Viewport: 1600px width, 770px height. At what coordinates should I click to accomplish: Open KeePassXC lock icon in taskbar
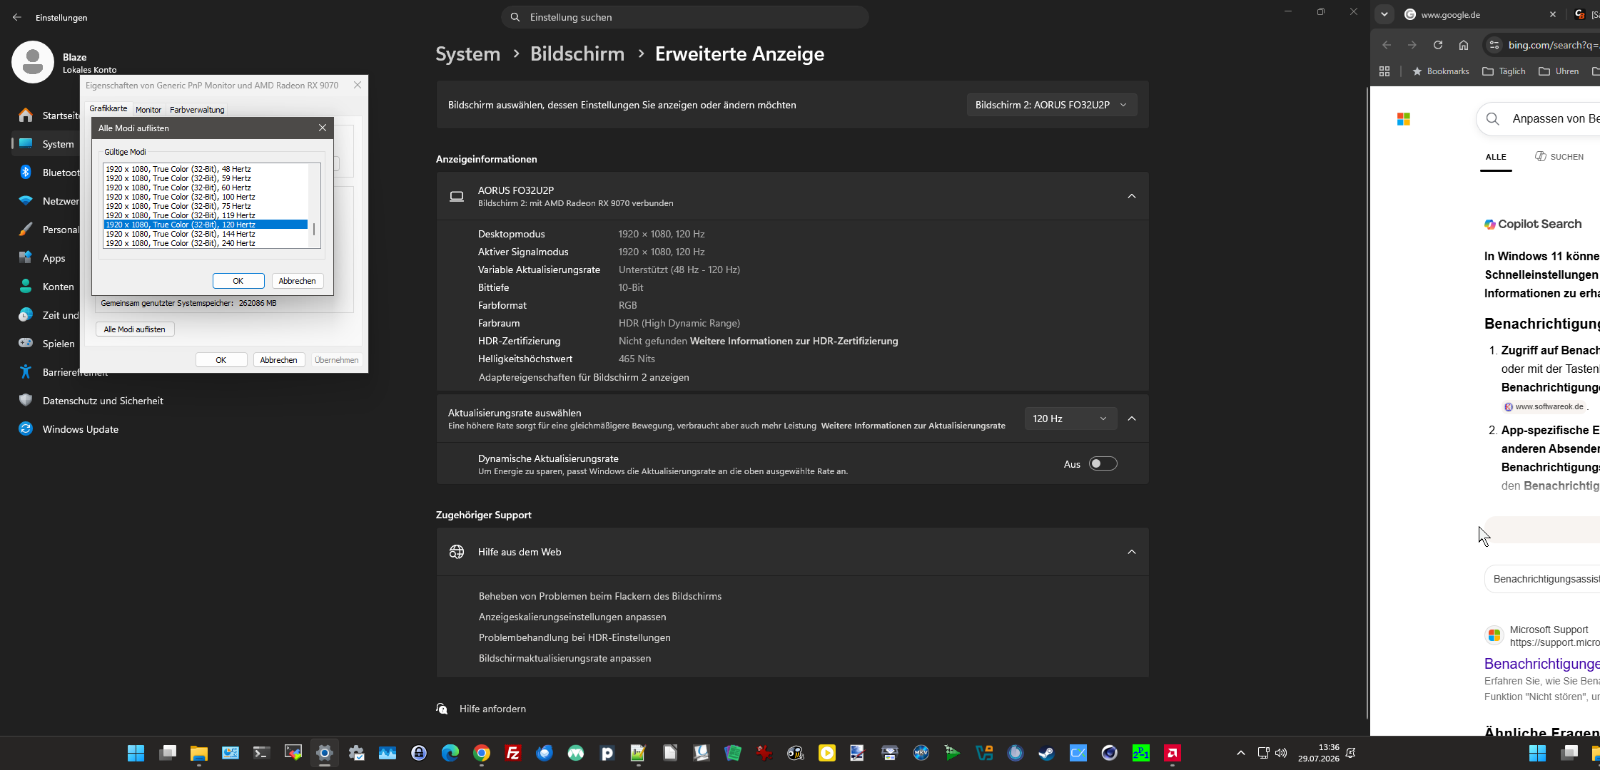click(419, 753)
